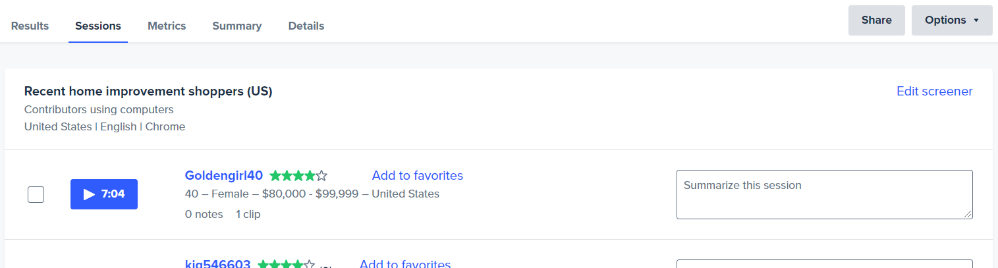Select the Goldengirl40 session checkbox

coord(36,194)
